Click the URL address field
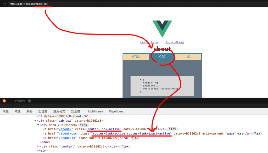The image size is (268, 153). (138, 4)
